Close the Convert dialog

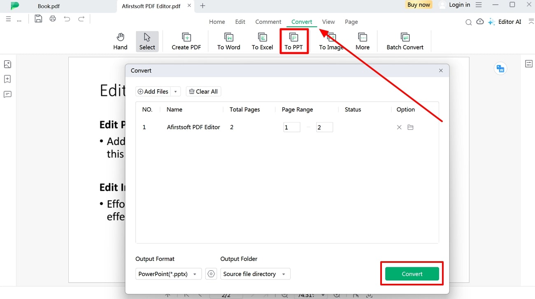tap(441, 71)
